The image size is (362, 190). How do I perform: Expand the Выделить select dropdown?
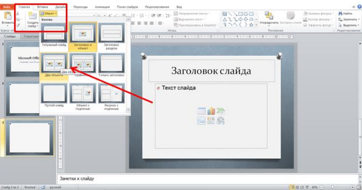pyautogui.click(x=358, y=25)
